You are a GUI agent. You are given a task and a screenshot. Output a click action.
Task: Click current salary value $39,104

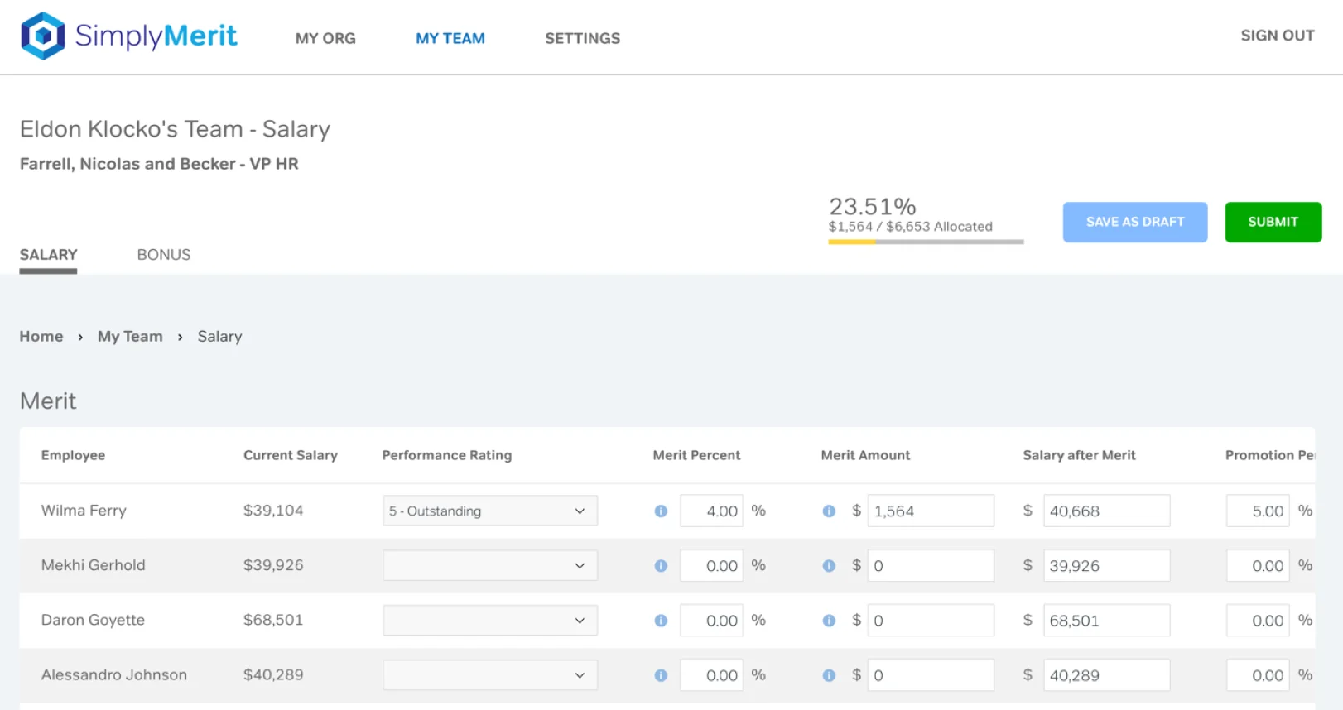pyautogui.click(x=273, y=511)
